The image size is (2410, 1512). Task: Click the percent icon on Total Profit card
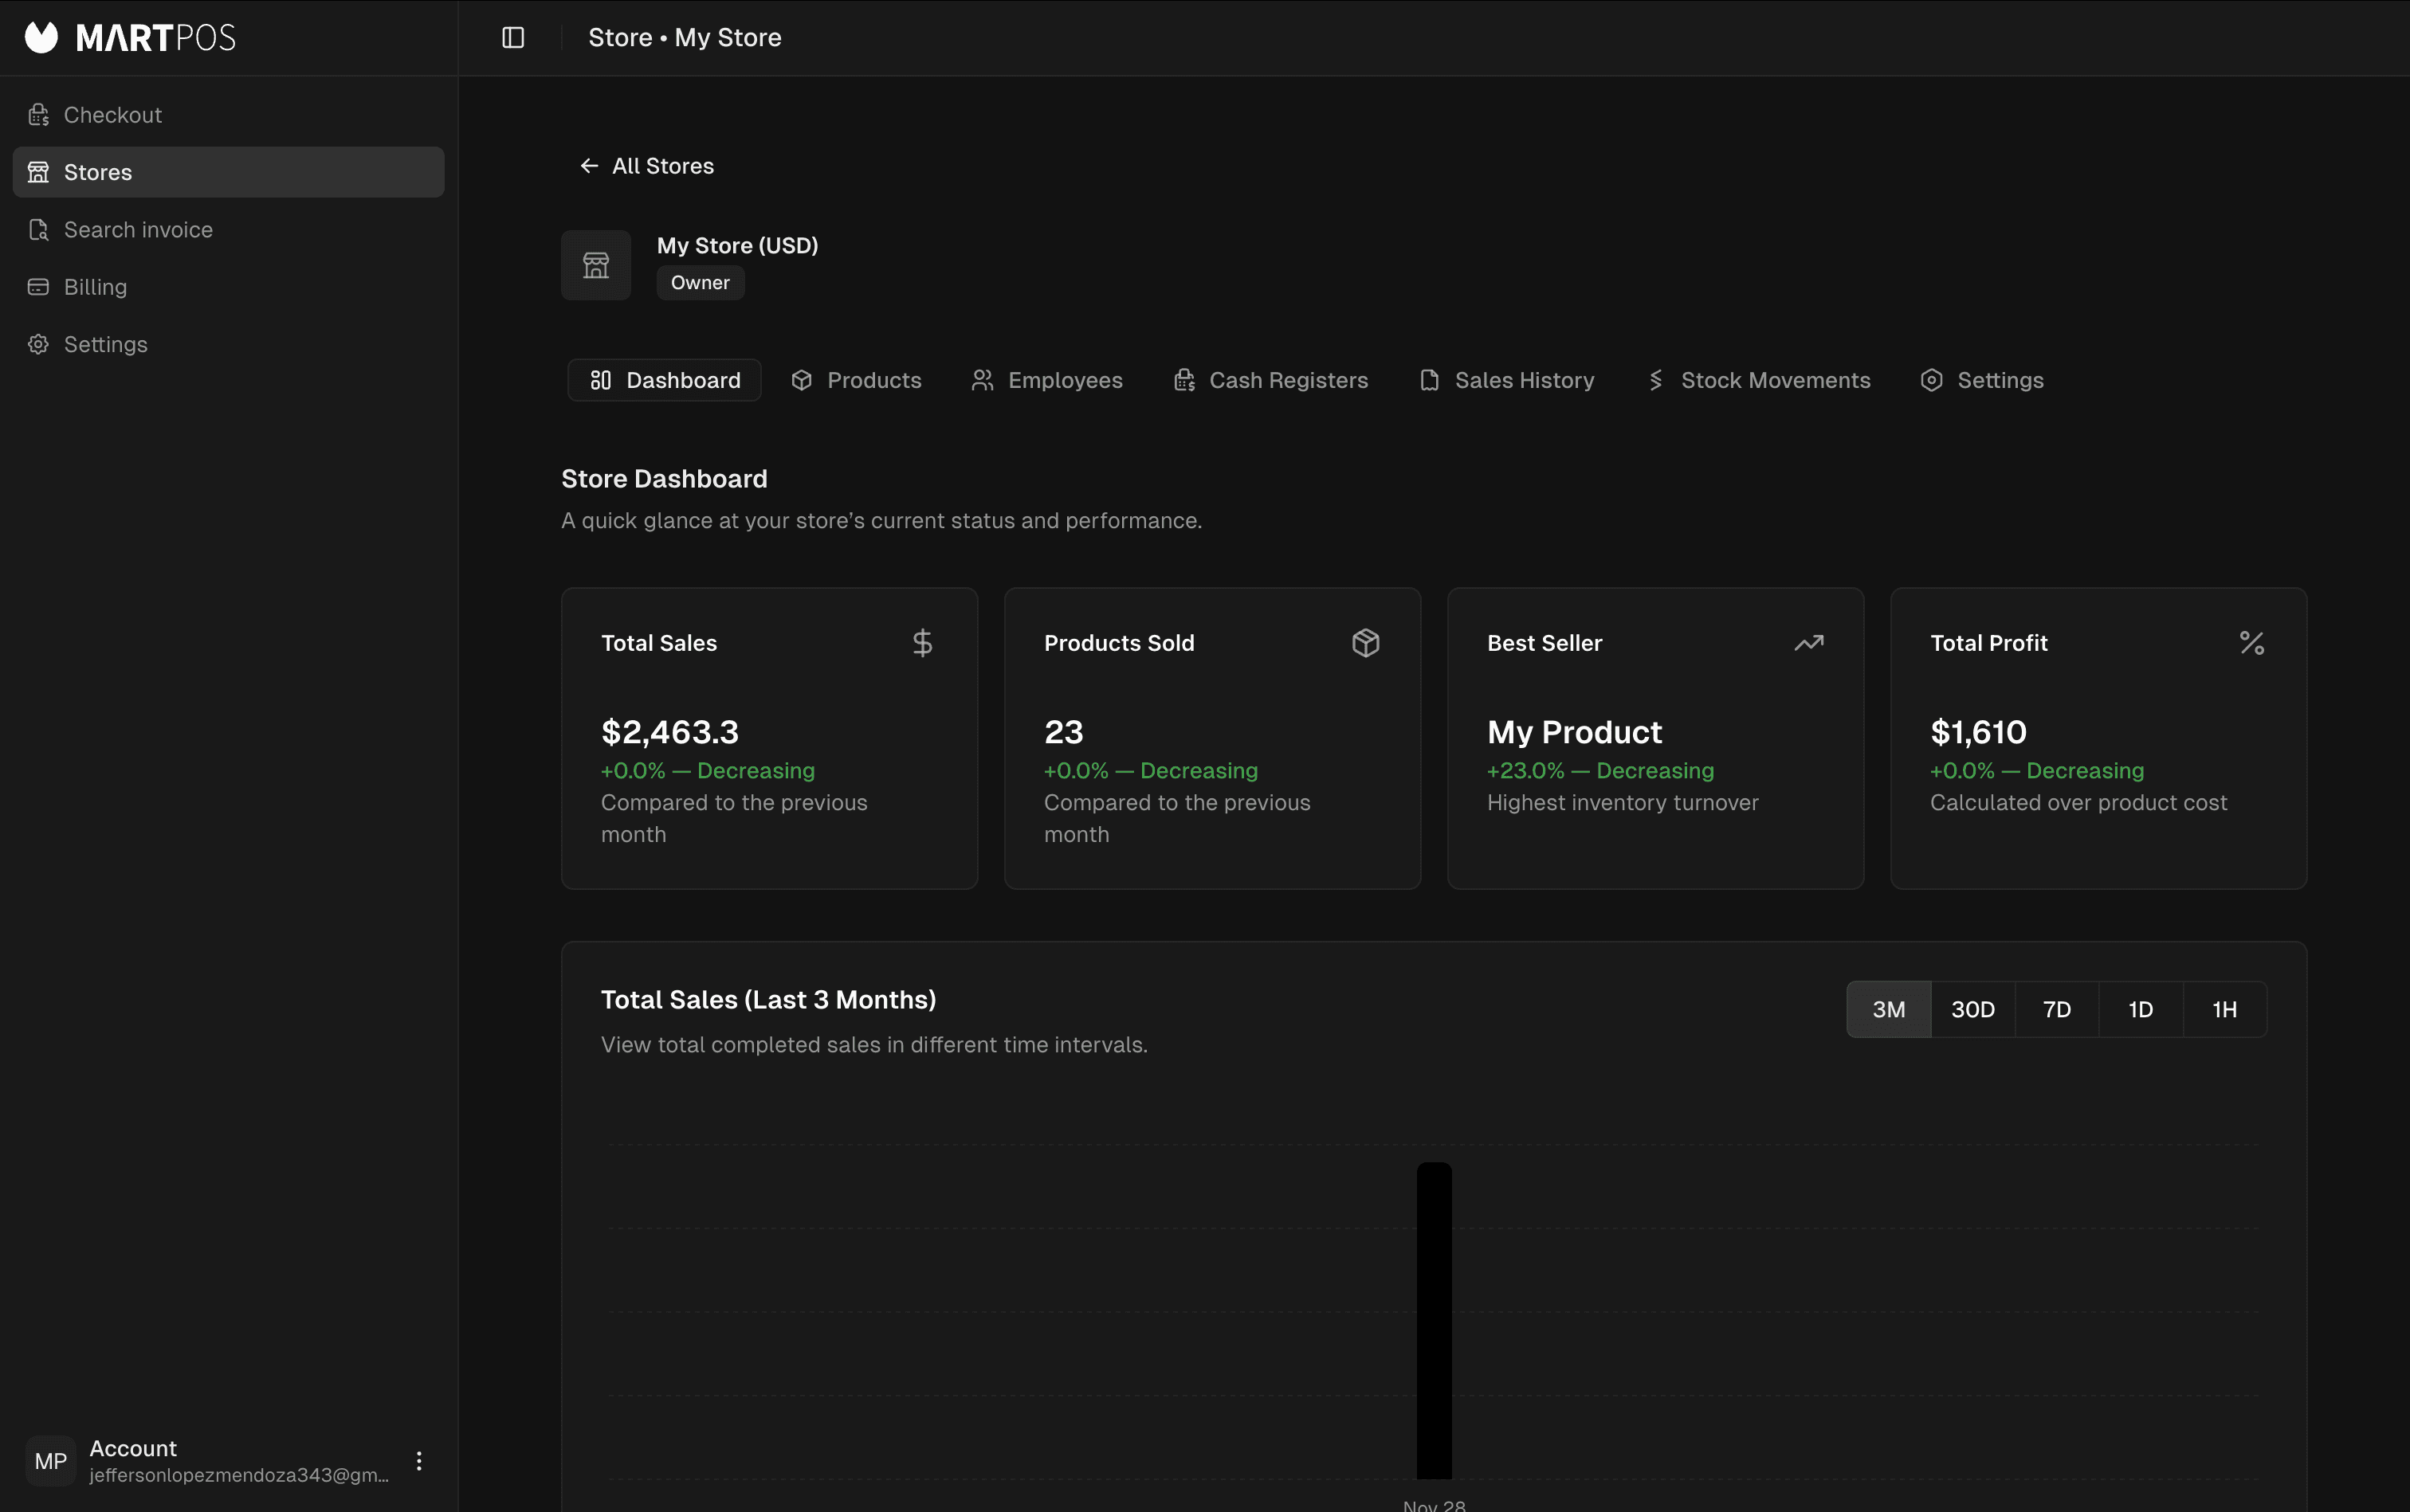(2251, 643)
